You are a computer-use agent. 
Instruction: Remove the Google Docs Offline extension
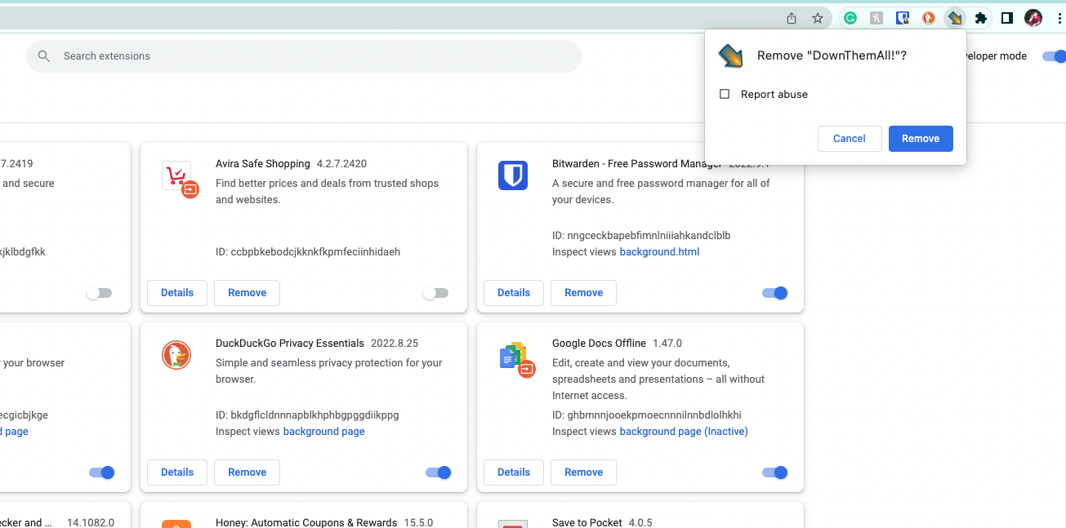point(583,473)
